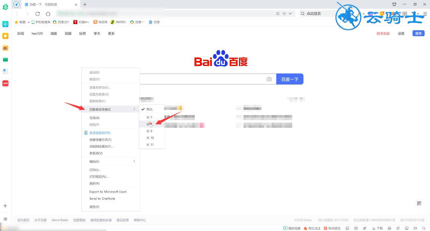Screen dimensions: 430x231
Task: Choose 查看源(V) in context menu
Action: pyautogui.click(x=111, y=153)
